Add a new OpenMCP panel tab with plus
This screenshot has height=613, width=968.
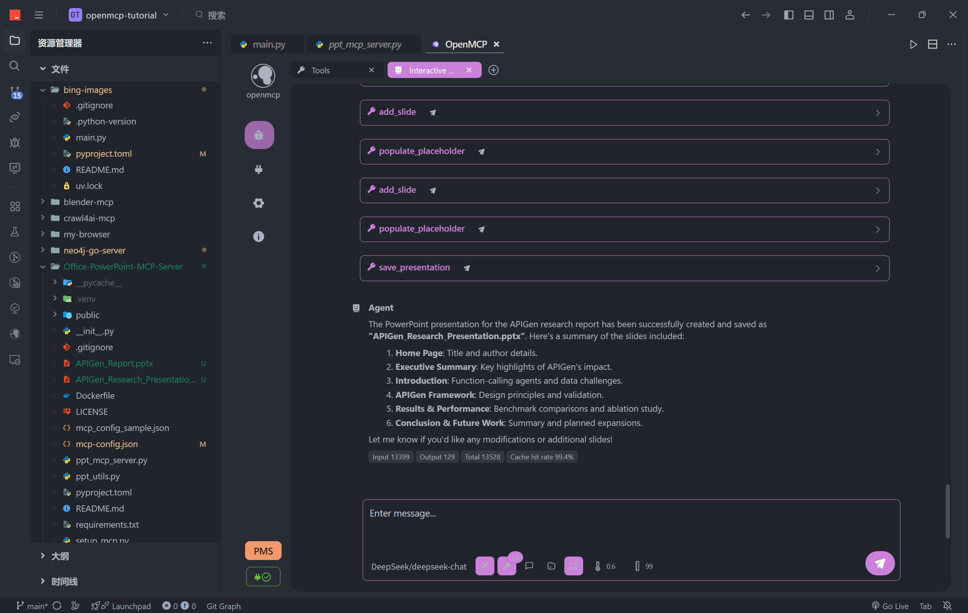tap(493, 70)
